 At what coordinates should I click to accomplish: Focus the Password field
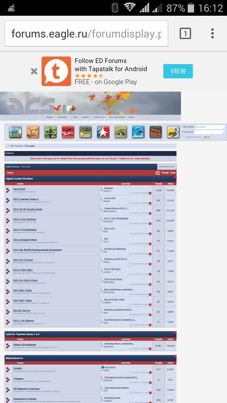click(210, 132)
